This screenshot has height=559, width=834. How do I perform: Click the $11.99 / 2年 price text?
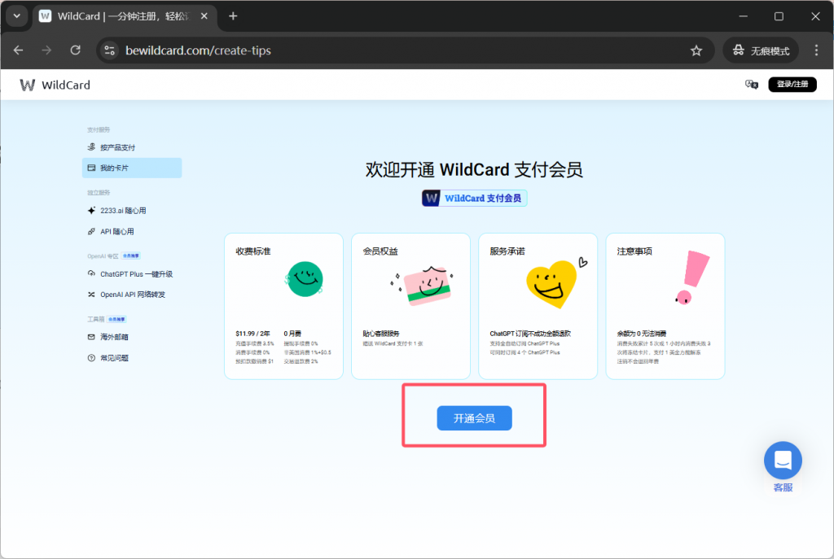tap(252, 333)
